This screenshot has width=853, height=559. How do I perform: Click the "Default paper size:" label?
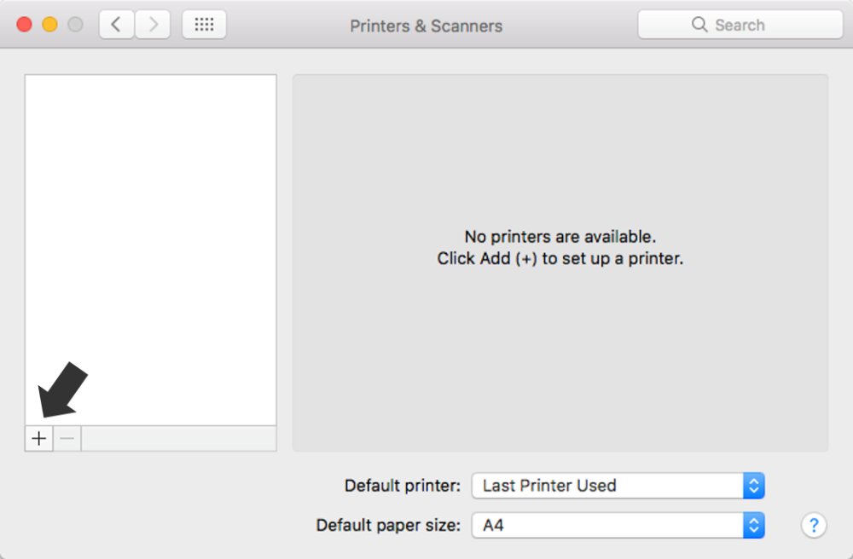click(x=388, y=525)
